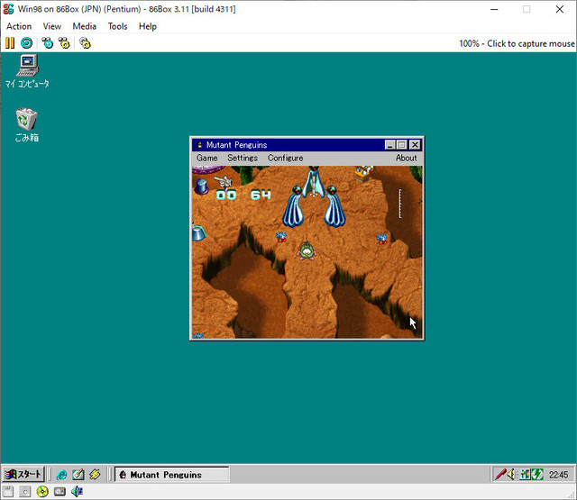Click the 86Box settings toolbar icon
The image size is (577, 500).
85,43
